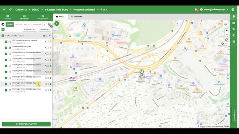Viewport: 239px width, 134px height.
Task: Toggle the 4 окт. 2023 date checkbox
Action: (x=3, y=36)
